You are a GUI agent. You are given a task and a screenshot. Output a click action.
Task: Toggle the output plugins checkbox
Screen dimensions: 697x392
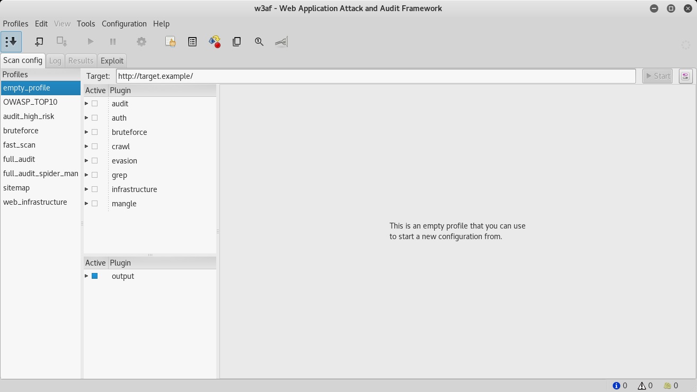95,276
